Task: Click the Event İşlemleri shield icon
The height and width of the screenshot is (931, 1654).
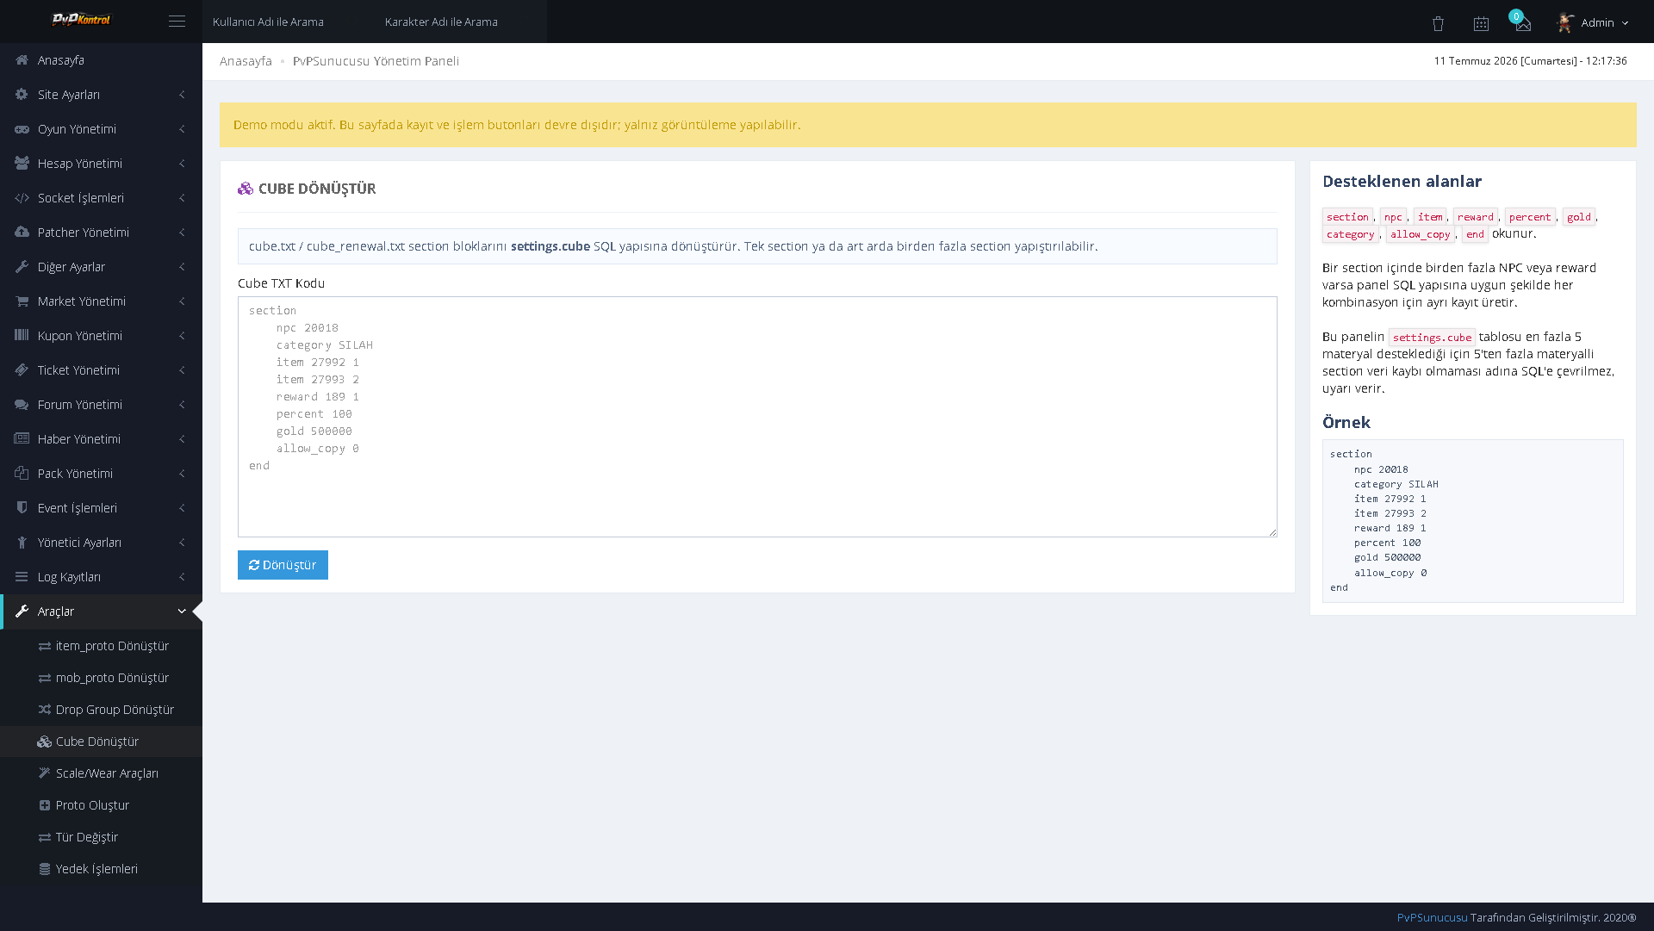Action: pyautogui.click(x=22, y=508)
